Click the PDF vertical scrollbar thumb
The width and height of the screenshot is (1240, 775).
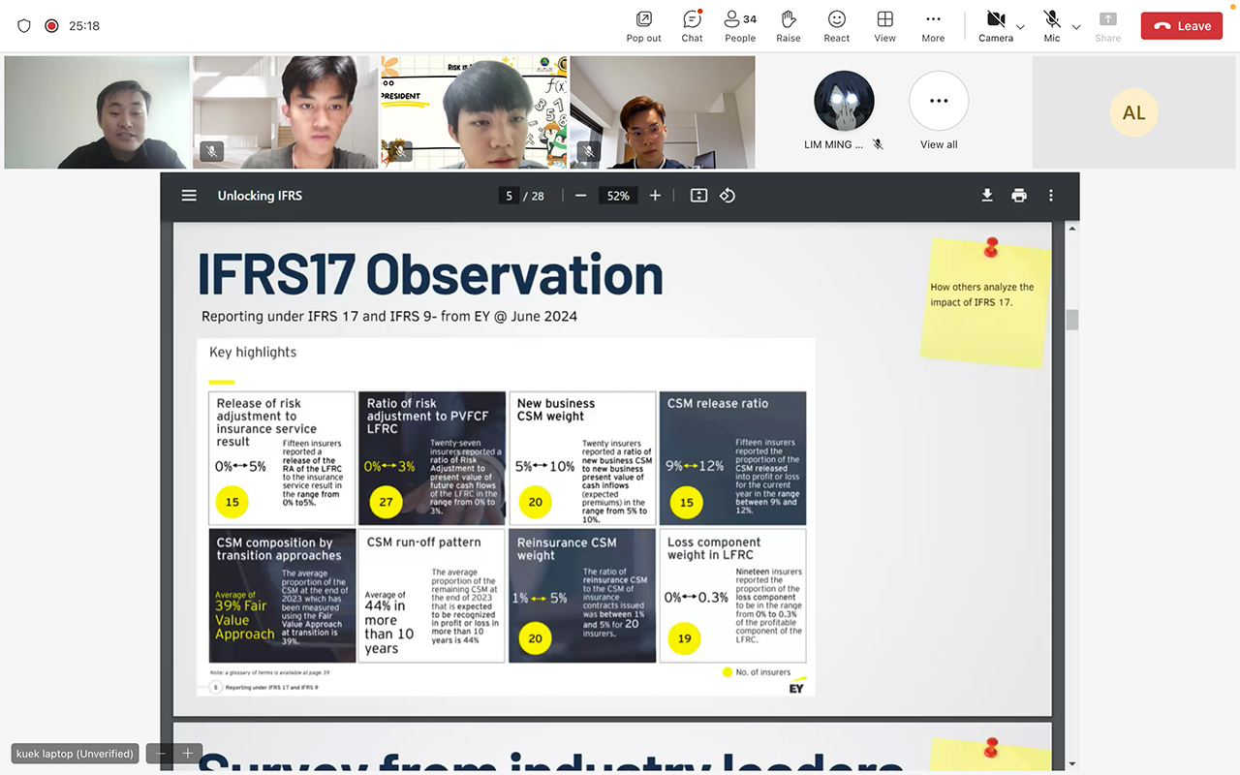[x=1071, y=320]
